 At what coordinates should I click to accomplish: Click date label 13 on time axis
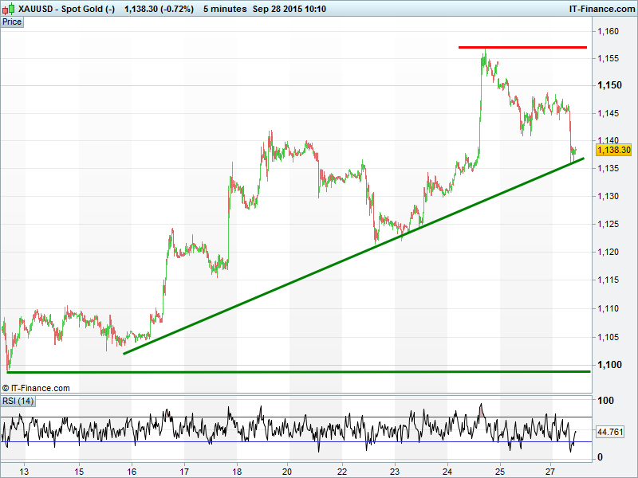click(x=25, y=472)
